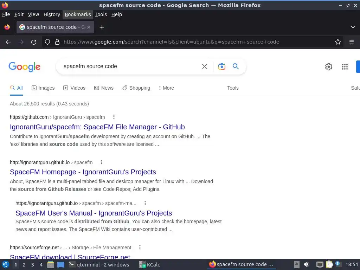Switch to virtual desktop 3
This screenshot has width=360, height=270.
pyautogui.click(x=33, y=265)
